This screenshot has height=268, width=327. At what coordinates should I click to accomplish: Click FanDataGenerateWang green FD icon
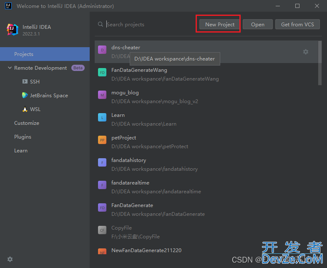(102, 72)
